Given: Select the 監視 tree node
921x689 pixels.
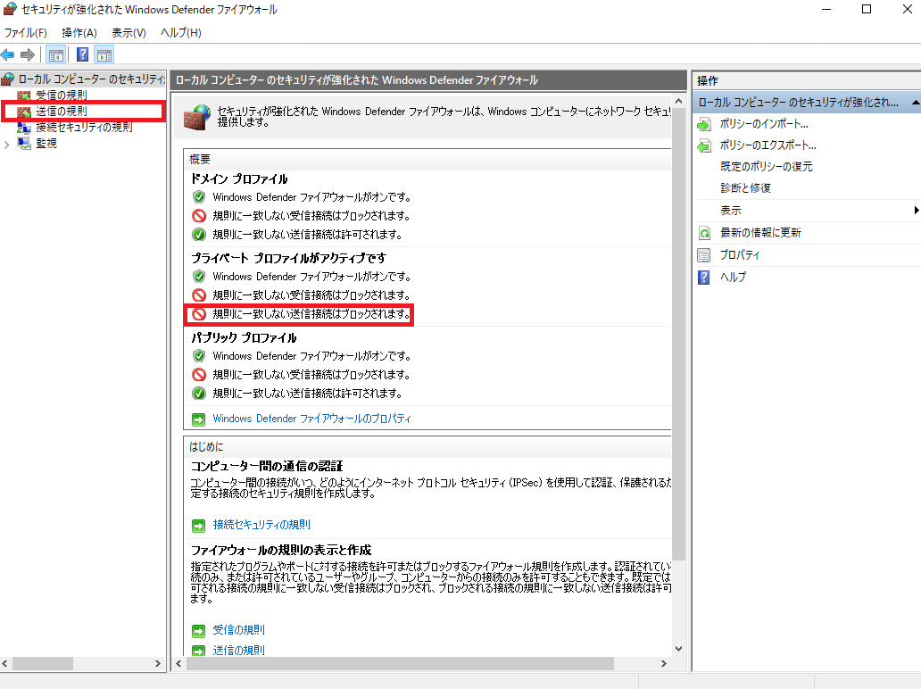Looking at the screenshot, I should click(46, 143).
